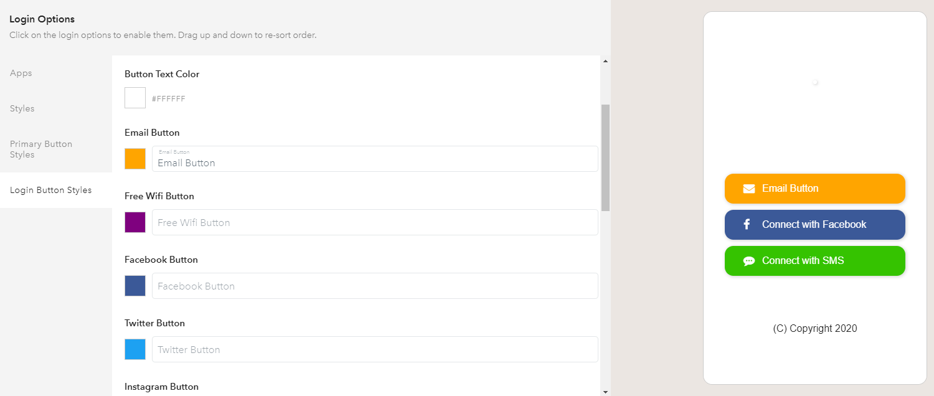Image resolution: width=934 pixels, height=396 pixels.
Task: Click the Free Wifi Button label
Action: pyautogui.click(x=159, y=196)
